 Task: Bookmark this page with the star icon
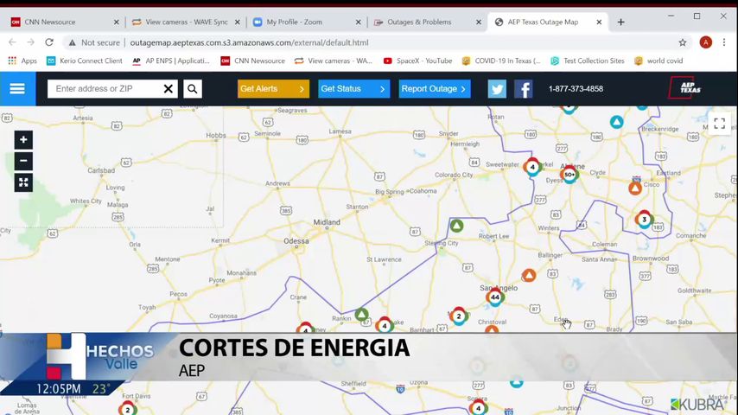coord(683,42)
